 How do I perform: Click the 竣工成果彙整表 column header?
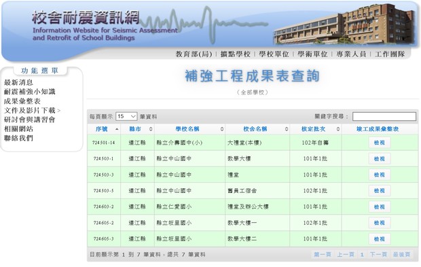[380, 129]
